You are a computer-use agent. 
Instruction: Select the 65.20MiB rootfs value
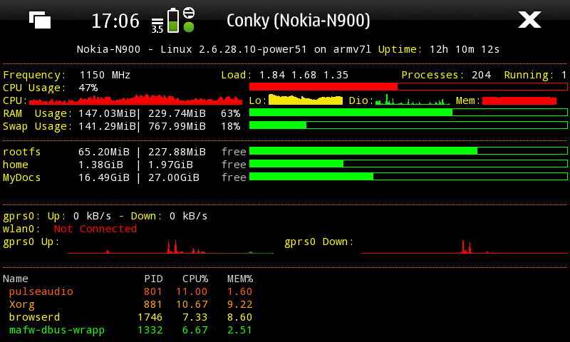[103, 152]
